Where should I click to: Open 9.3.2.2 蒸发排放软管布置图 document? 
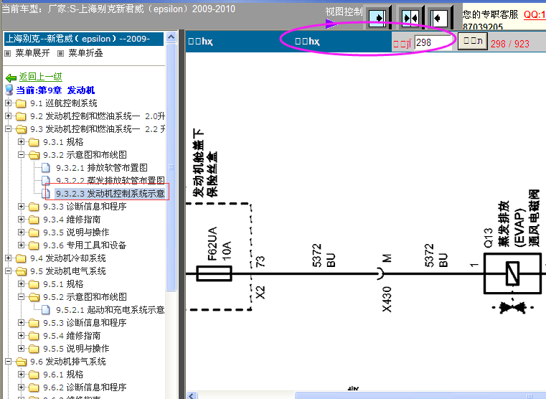click(x=110, y=180)
